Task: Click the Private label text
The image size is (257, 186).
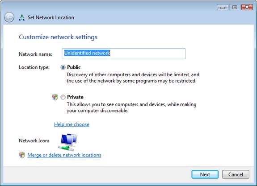Action: [75, 97]
